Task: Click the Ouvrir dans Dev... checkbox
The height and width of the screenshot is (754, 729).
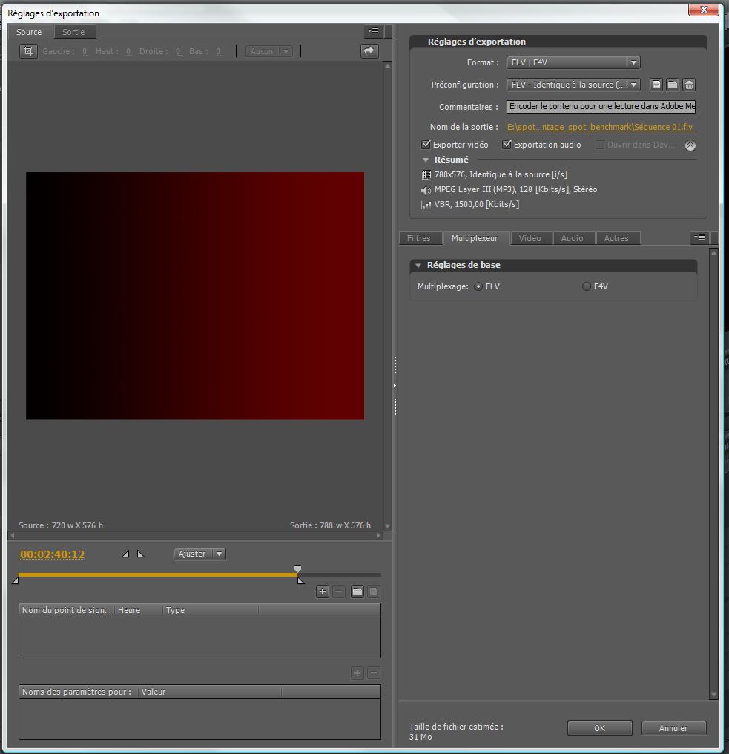Action: (x=600, y=145)
